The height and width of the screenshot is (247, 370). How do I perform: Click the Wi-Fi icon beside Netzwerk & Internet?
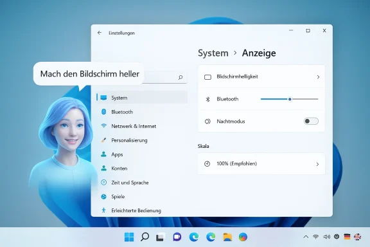coord(103,125)
